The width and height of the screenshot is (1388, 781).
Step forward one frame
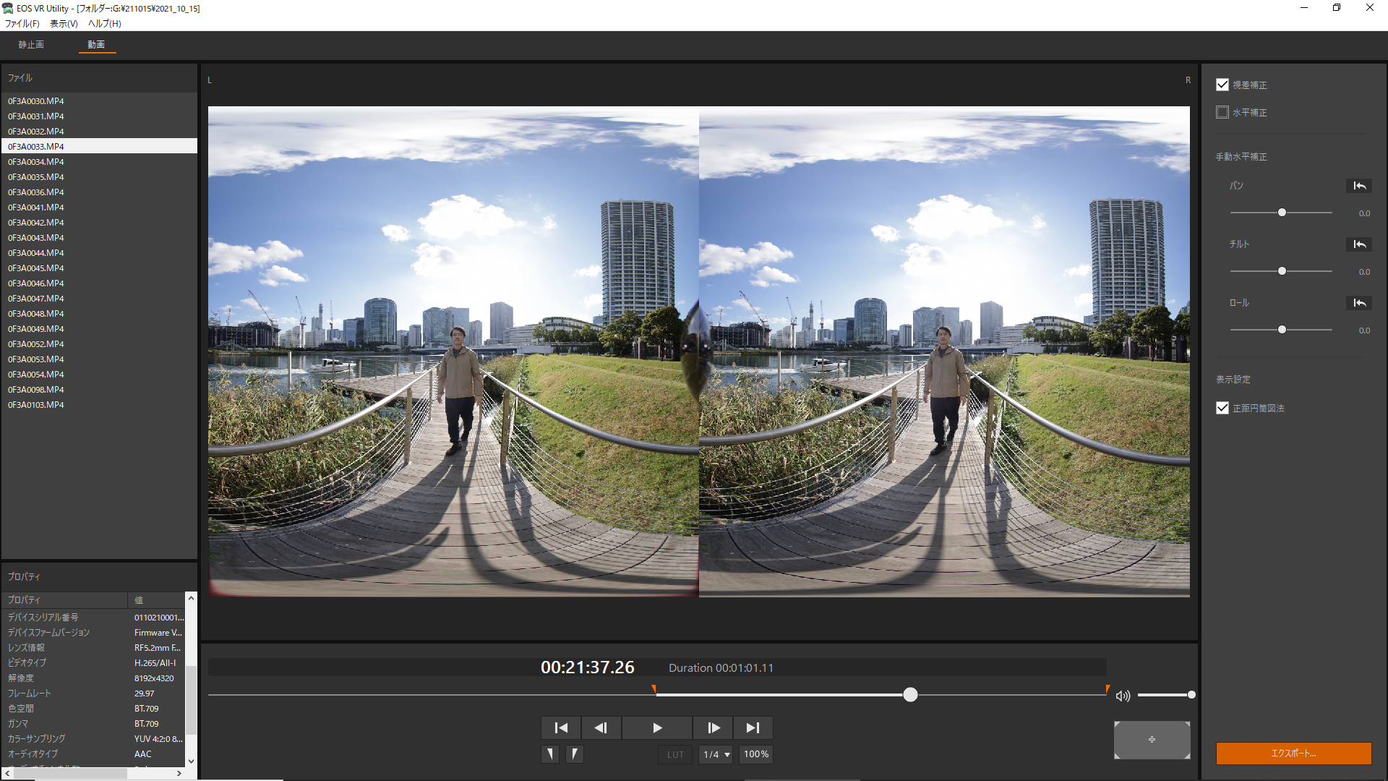713,727
